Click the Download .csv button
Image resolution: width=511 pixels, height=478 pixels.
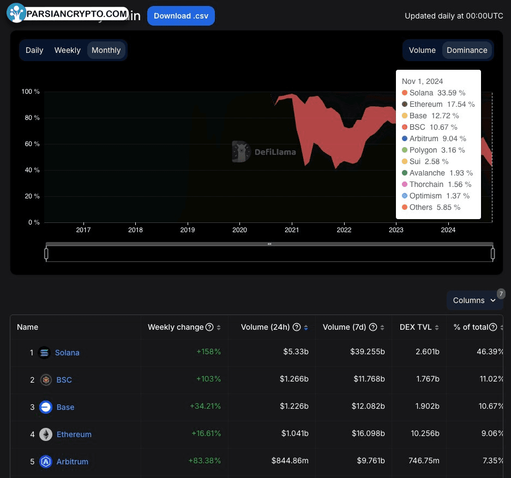[x=181, y=16]
